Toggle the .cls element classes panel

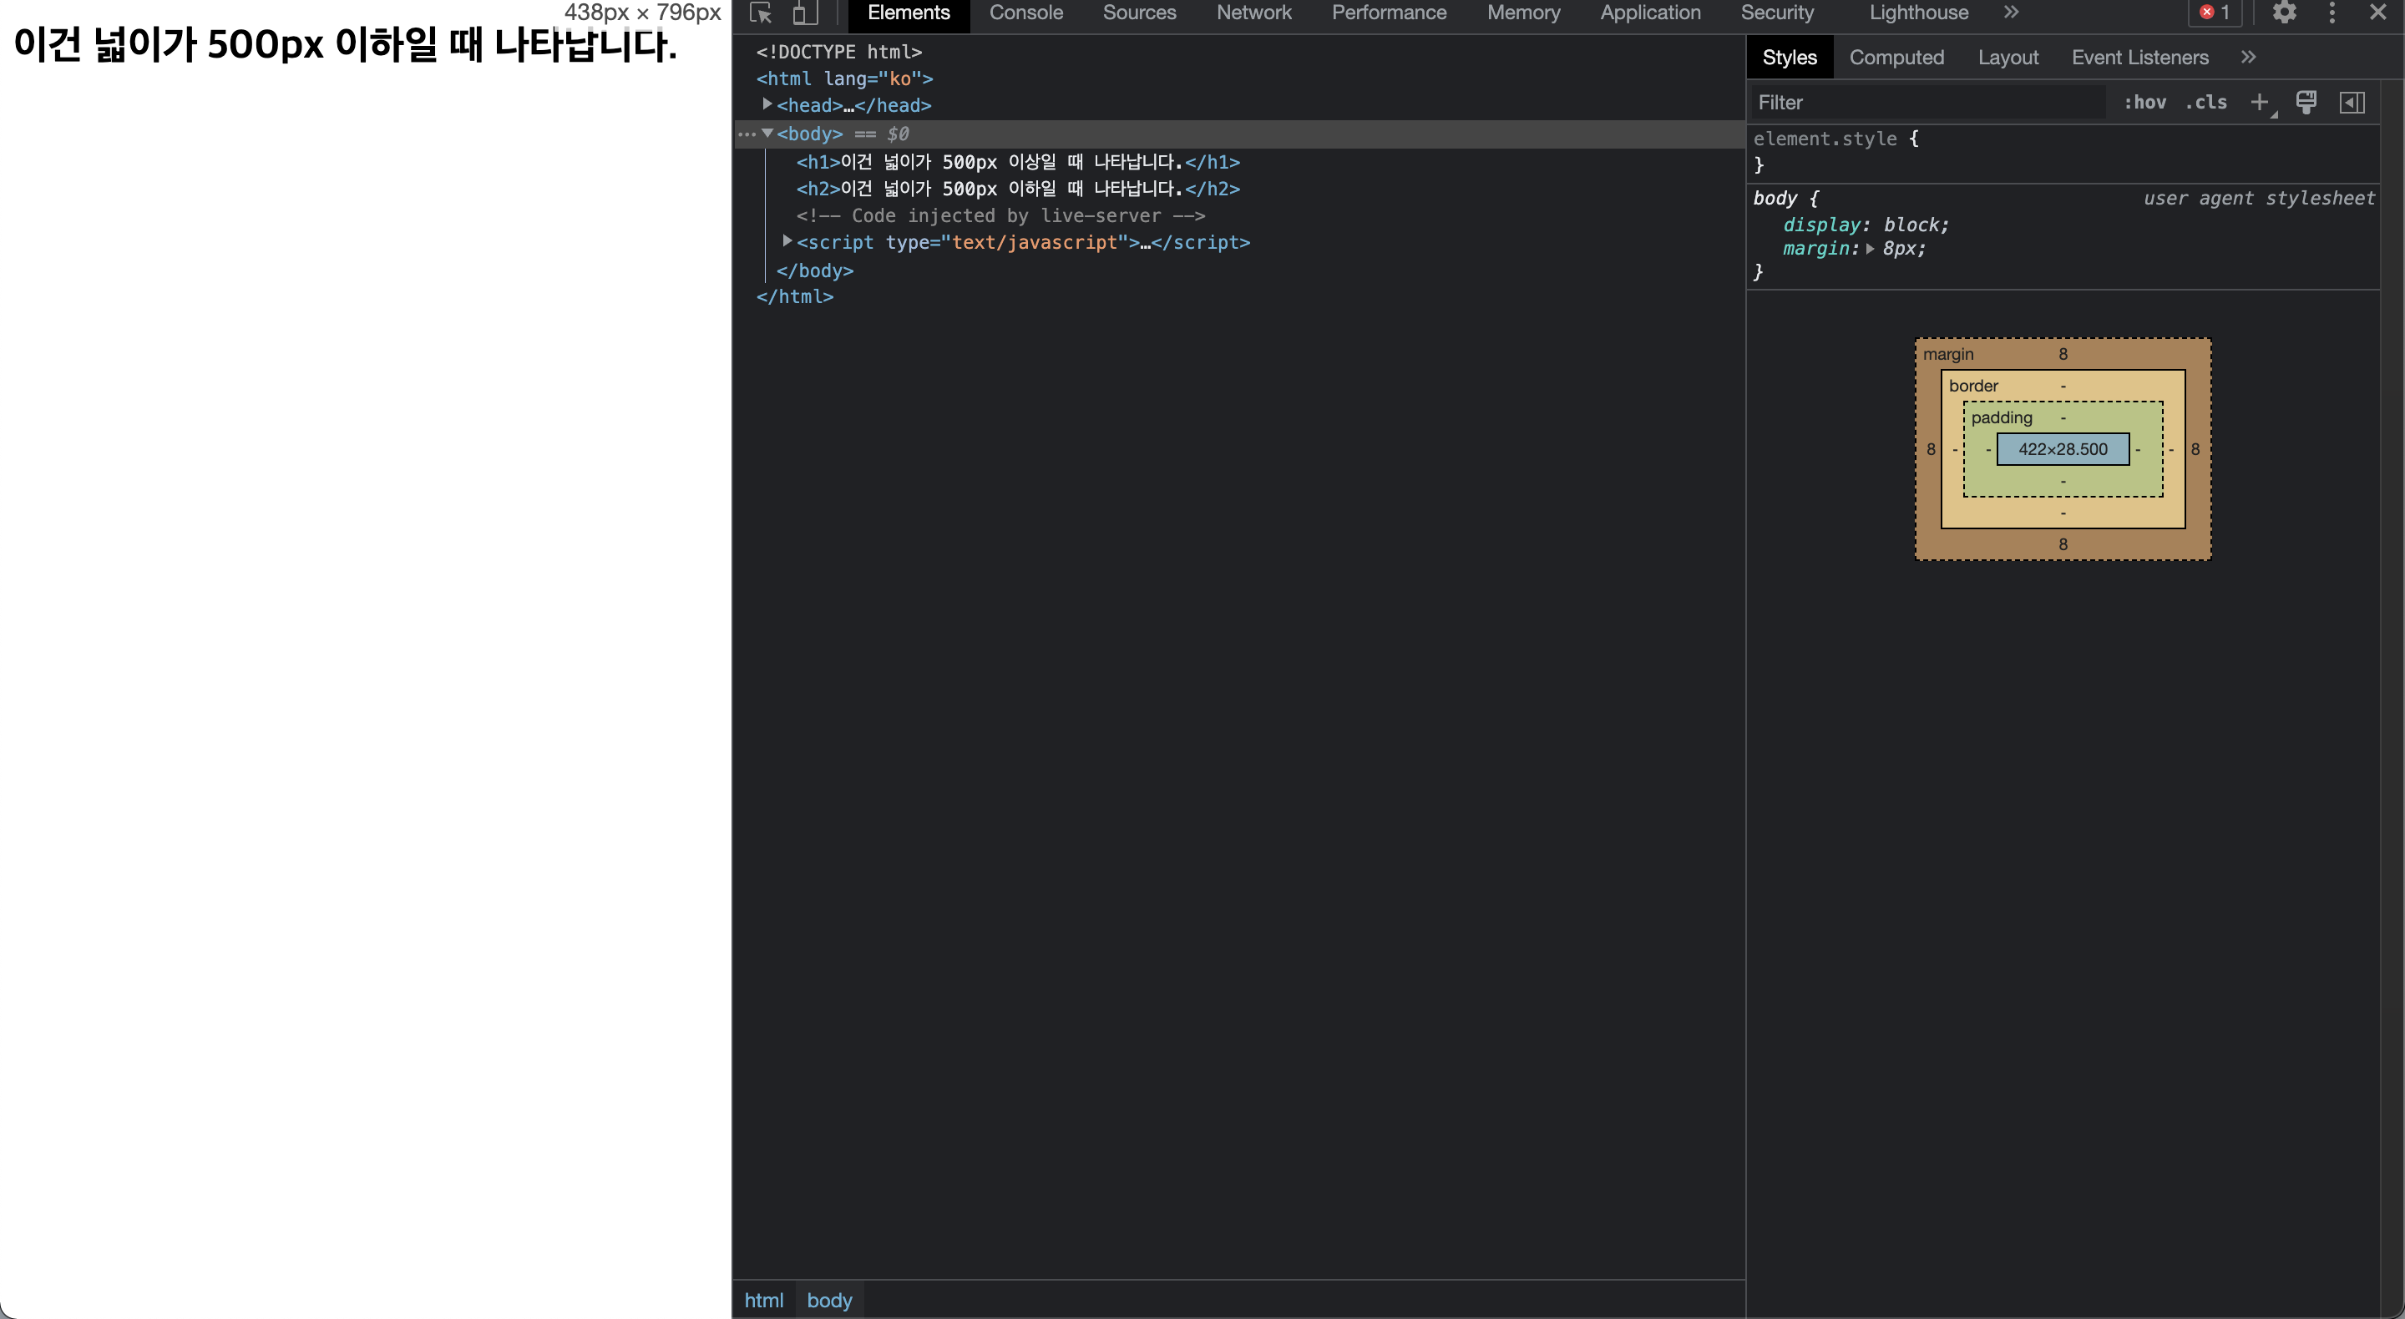coord(2206,102)
